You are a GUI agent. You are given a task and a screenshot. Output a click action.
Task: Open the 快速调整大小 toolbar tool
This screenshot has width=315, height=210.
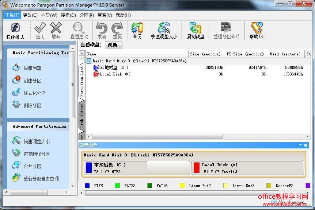click(x=164, y=31)
